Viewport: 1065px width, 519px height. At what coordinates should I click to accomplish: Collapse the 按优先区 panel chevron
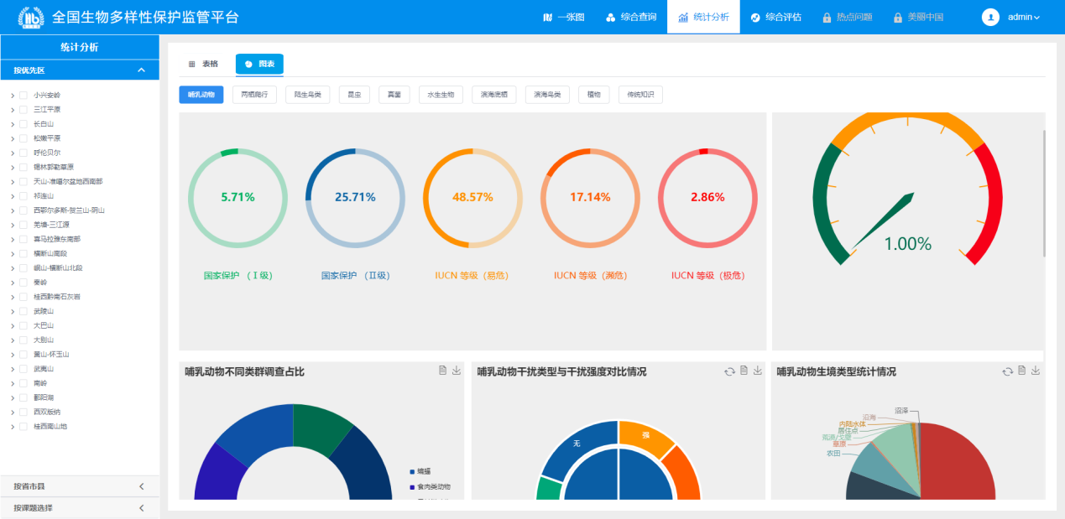click(141, 70)
